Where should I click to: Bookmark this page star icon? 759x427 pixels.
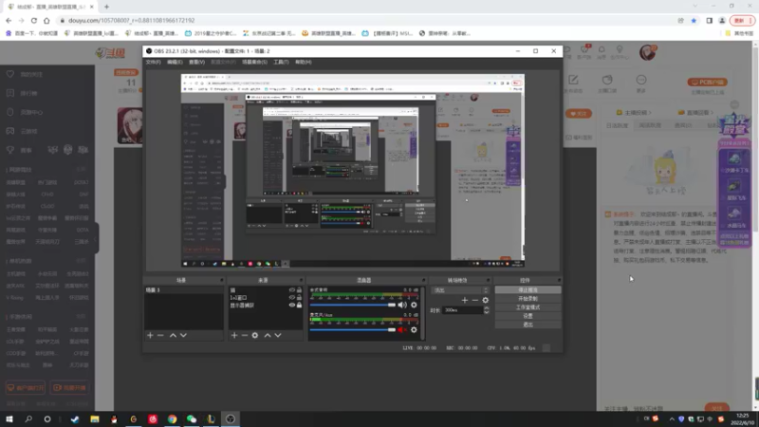pyautogui.click(x=694, y=20)
